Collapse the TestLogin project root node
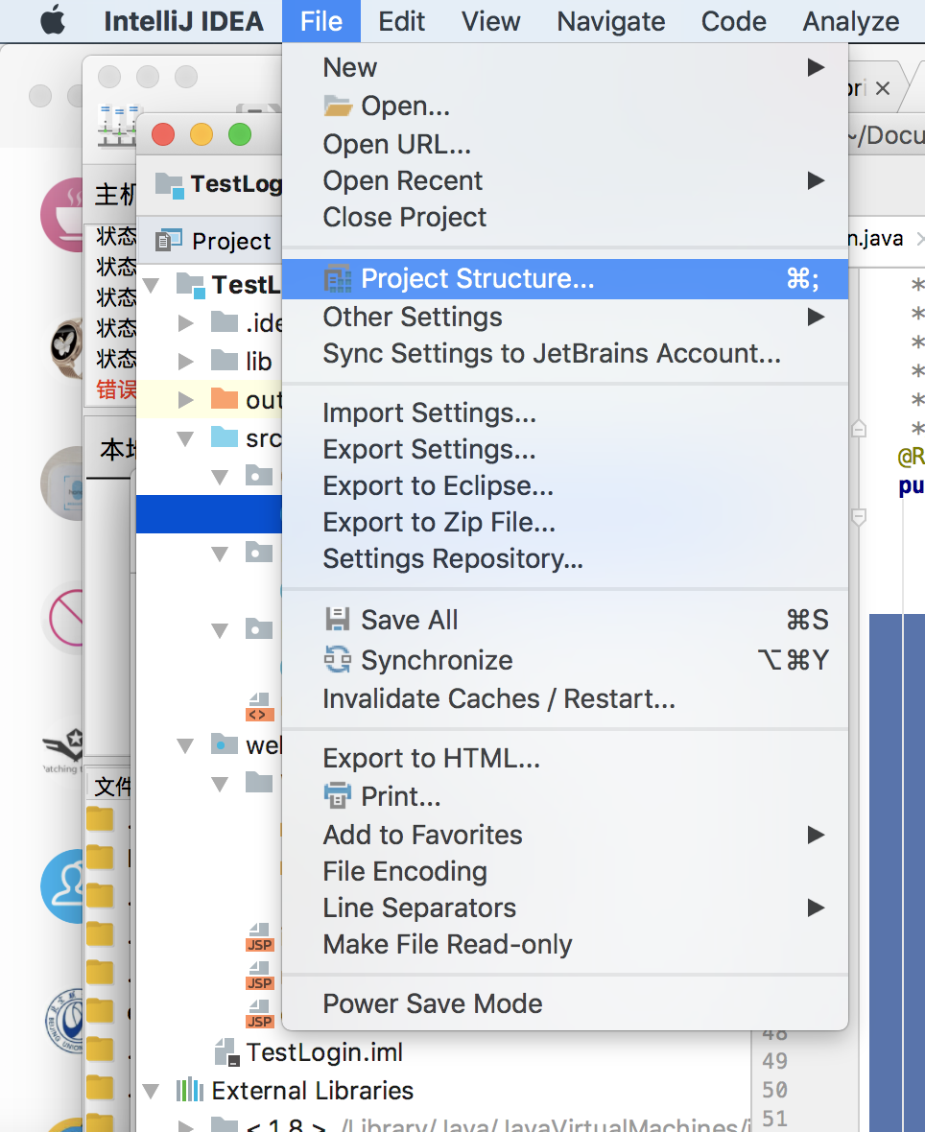 [x=151, y=285]
